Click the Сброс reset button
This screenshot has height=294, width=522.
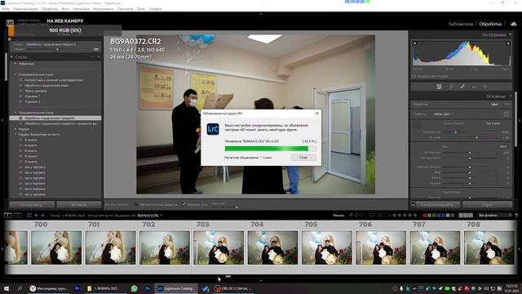coord(488,205)
